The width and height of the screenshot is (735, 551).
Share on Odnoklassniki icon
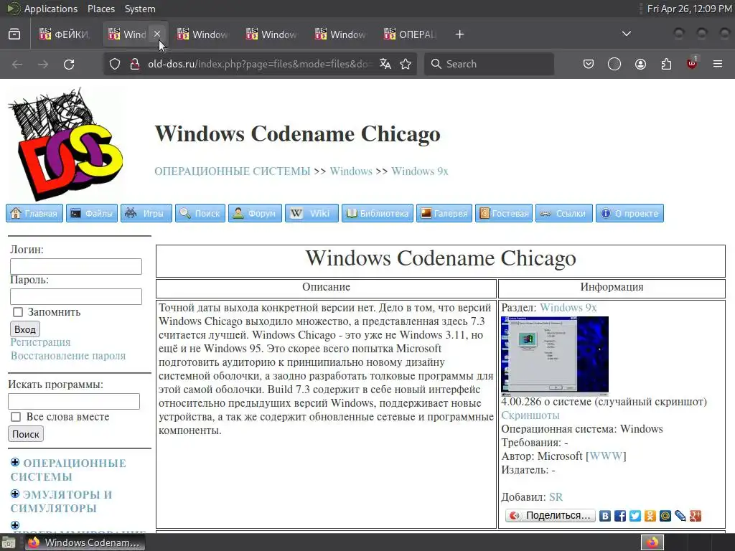[x=650, y=516]
